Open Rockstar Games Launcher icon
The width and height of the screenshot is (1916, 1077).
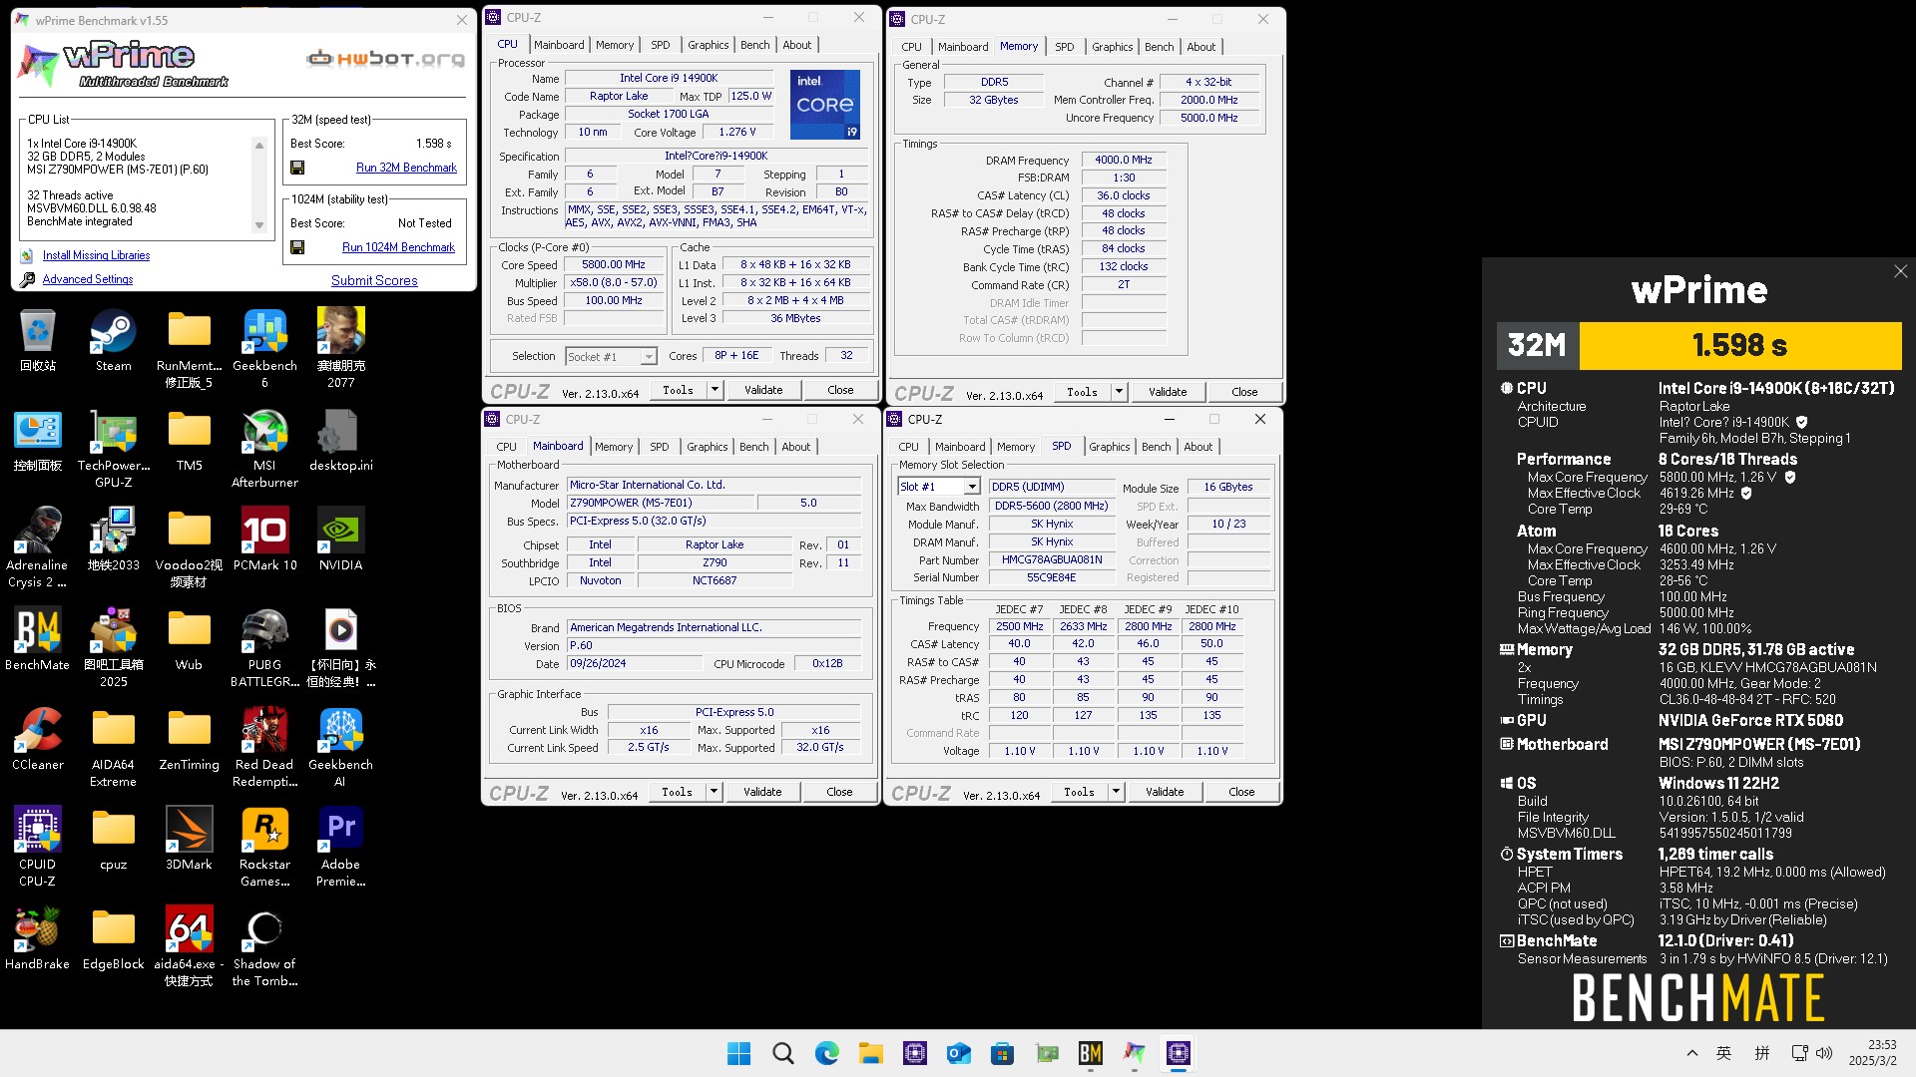coord(264,847)
